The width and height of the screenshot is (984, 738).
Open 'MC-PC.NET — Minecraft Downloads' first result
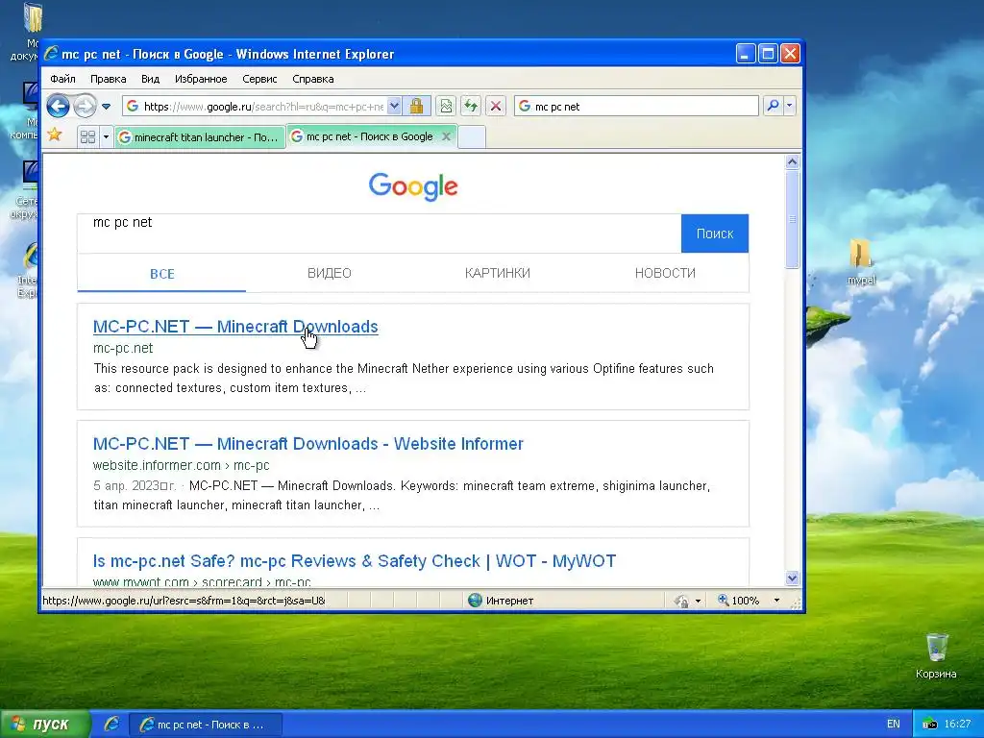(235, 327)
